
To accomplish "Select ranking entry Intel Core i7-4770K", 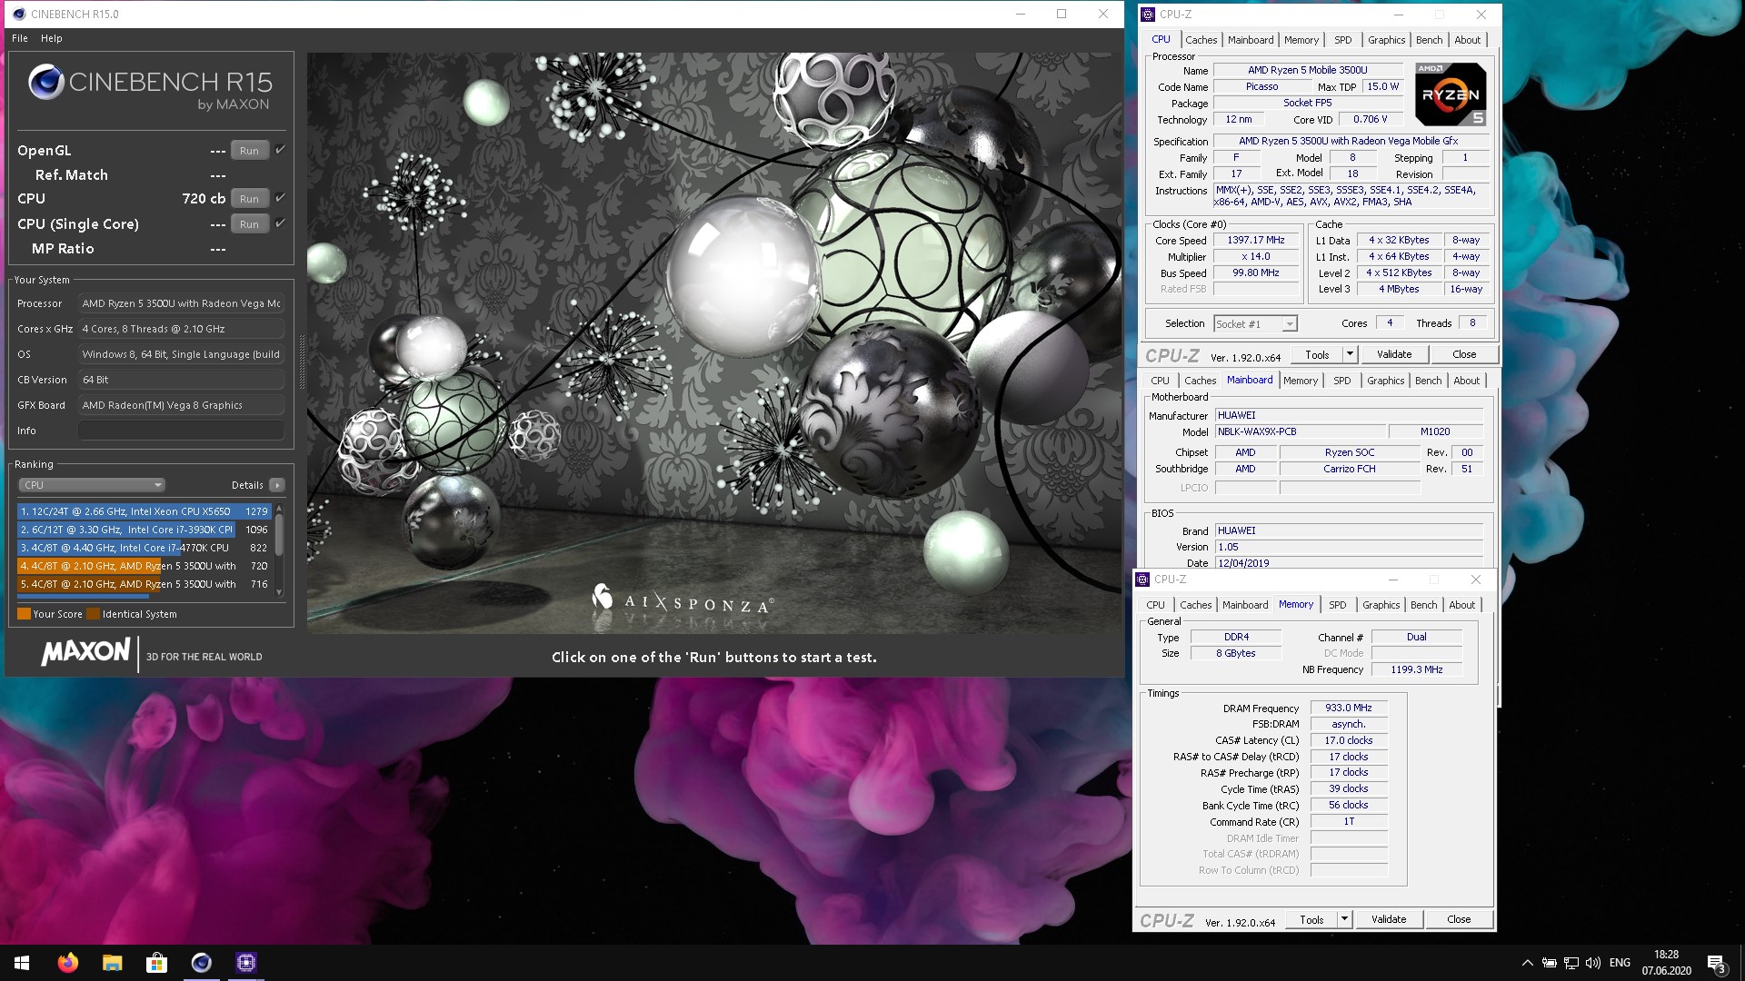I will (145, 548).
